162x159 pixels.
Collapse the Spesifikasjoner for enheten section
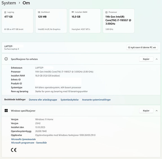(x=157, y=59)
